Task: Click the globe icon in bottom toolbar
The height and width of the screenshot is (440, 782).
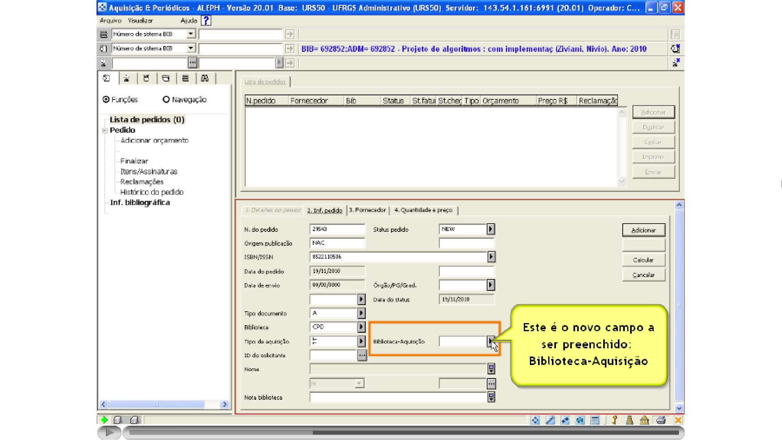Action: click(580, 420)
